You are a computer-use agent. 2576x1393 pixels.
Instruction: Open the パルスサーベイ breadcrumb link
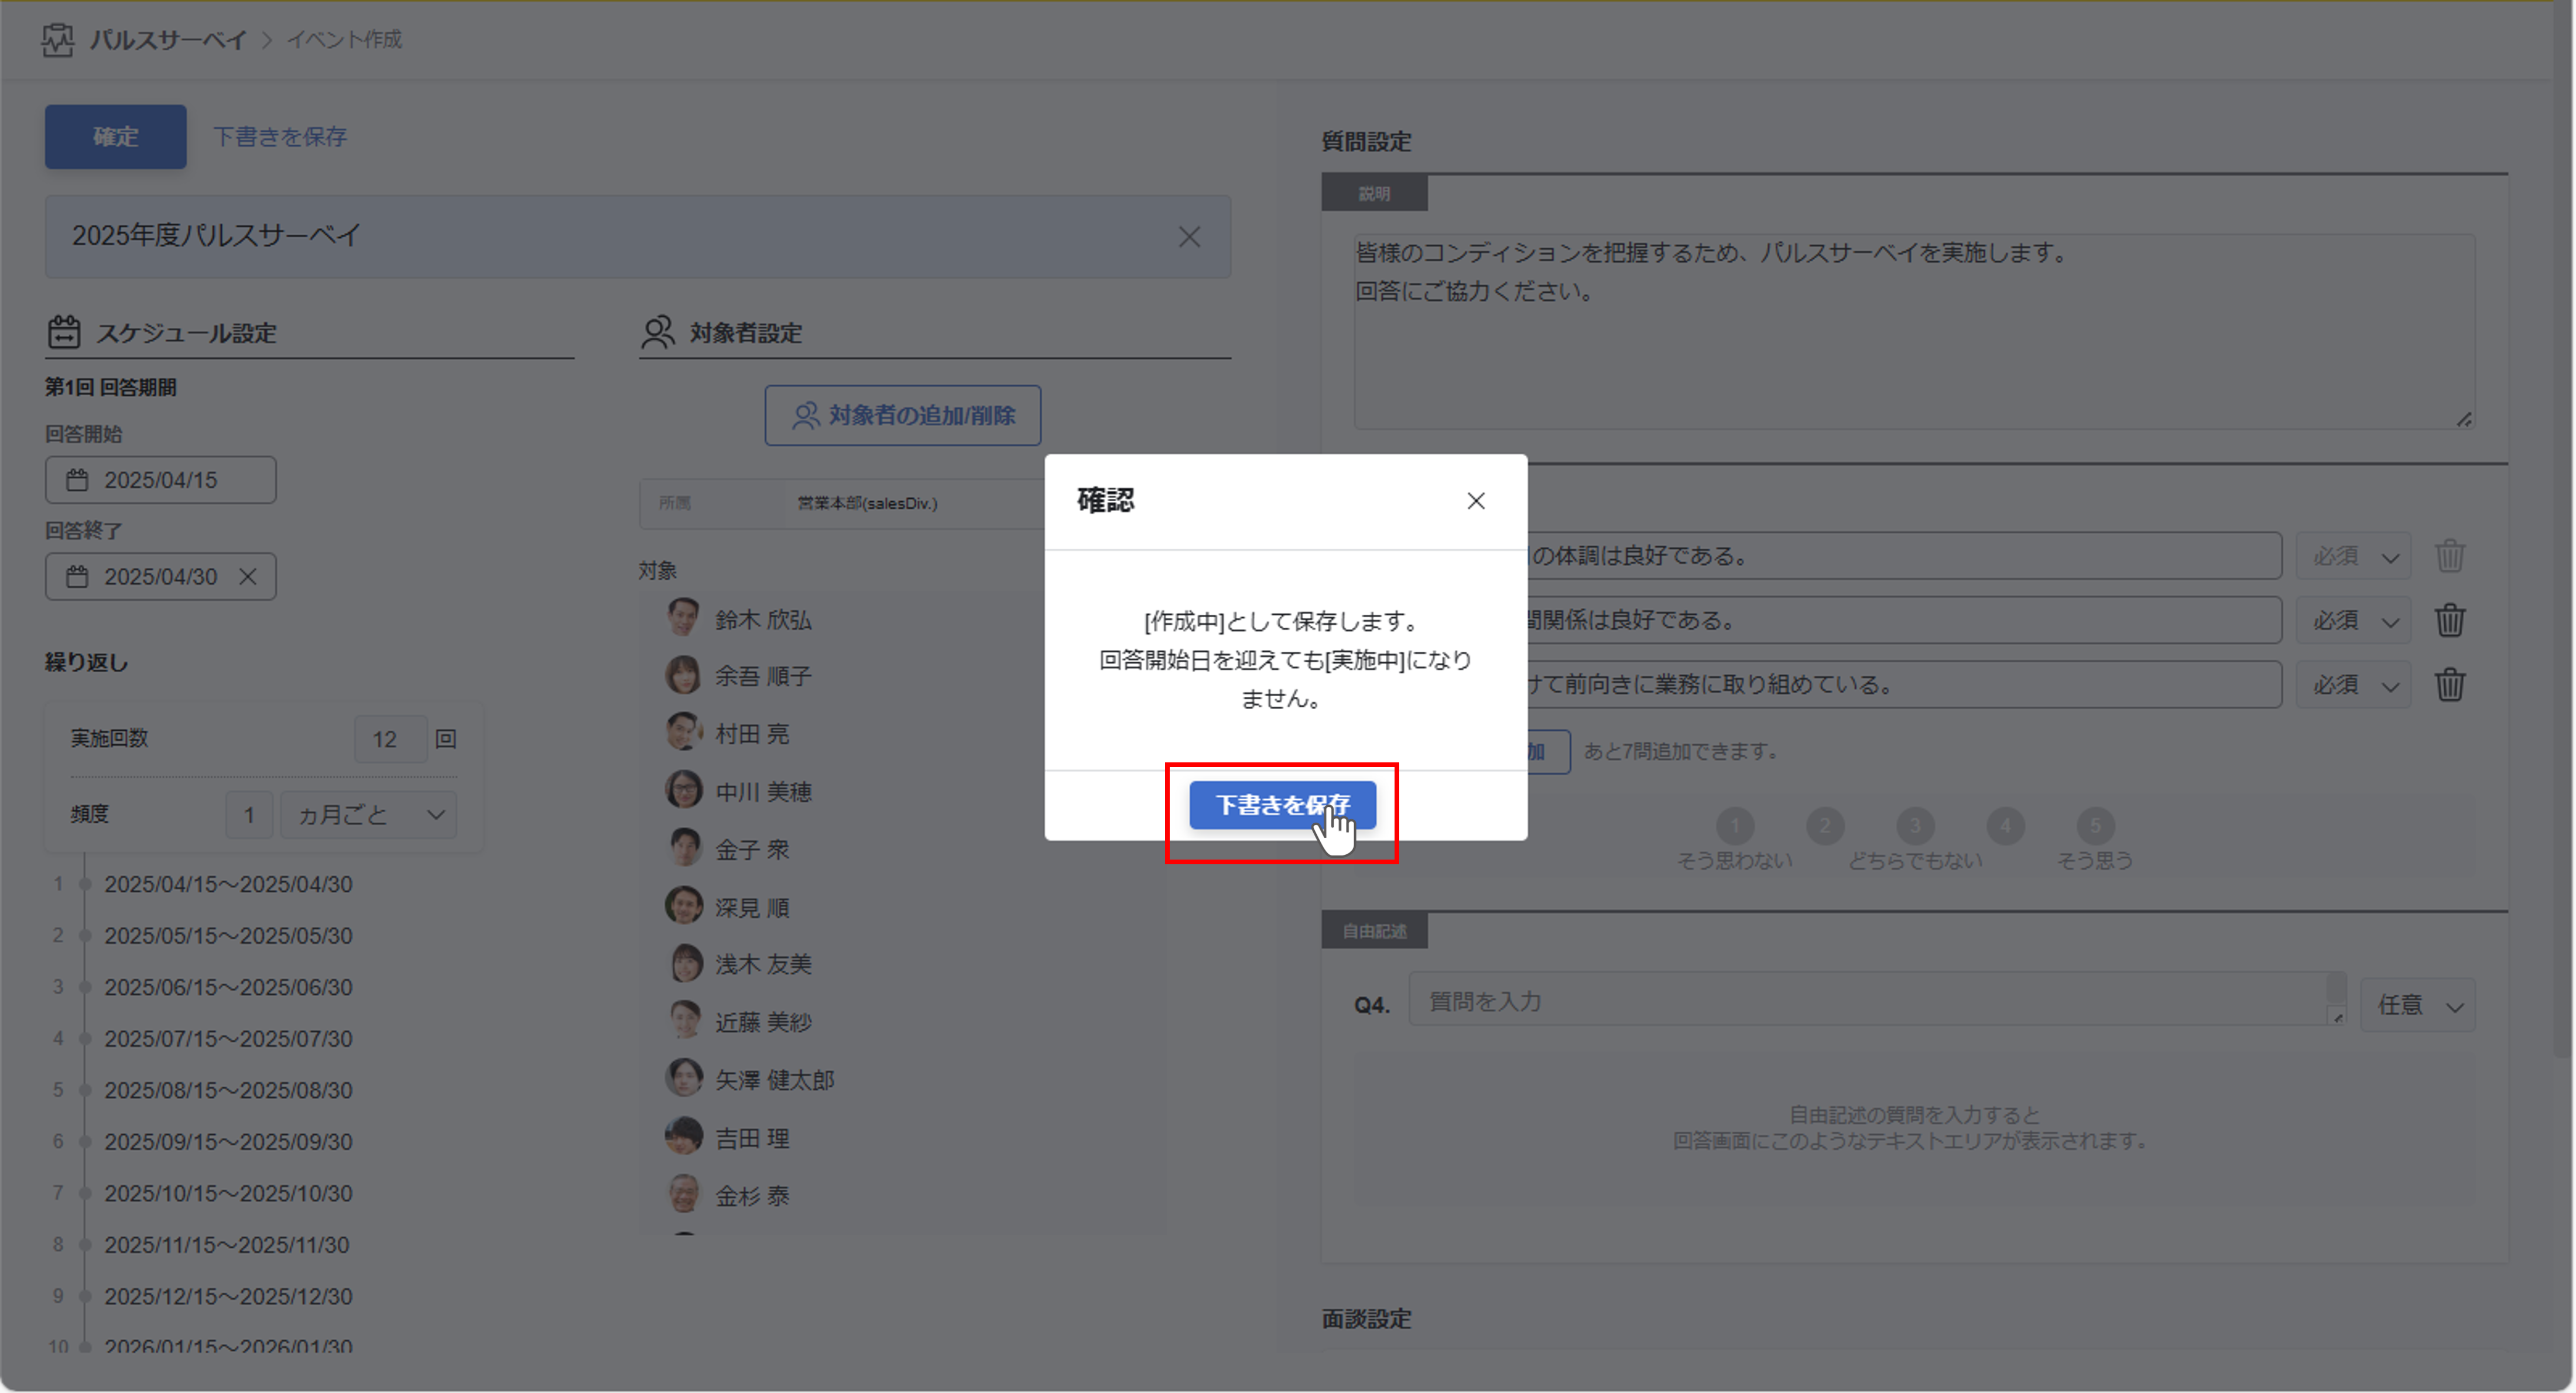point(168,39)
